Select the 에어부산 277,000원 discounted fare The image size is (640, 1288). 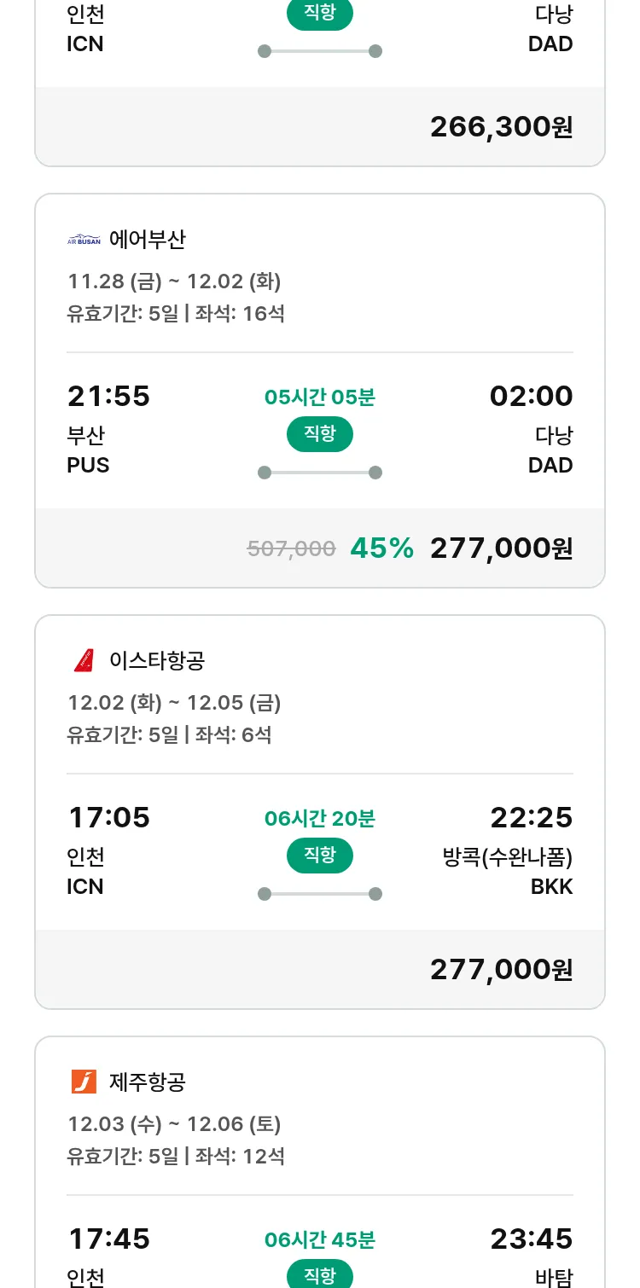[x=501, y=548]
